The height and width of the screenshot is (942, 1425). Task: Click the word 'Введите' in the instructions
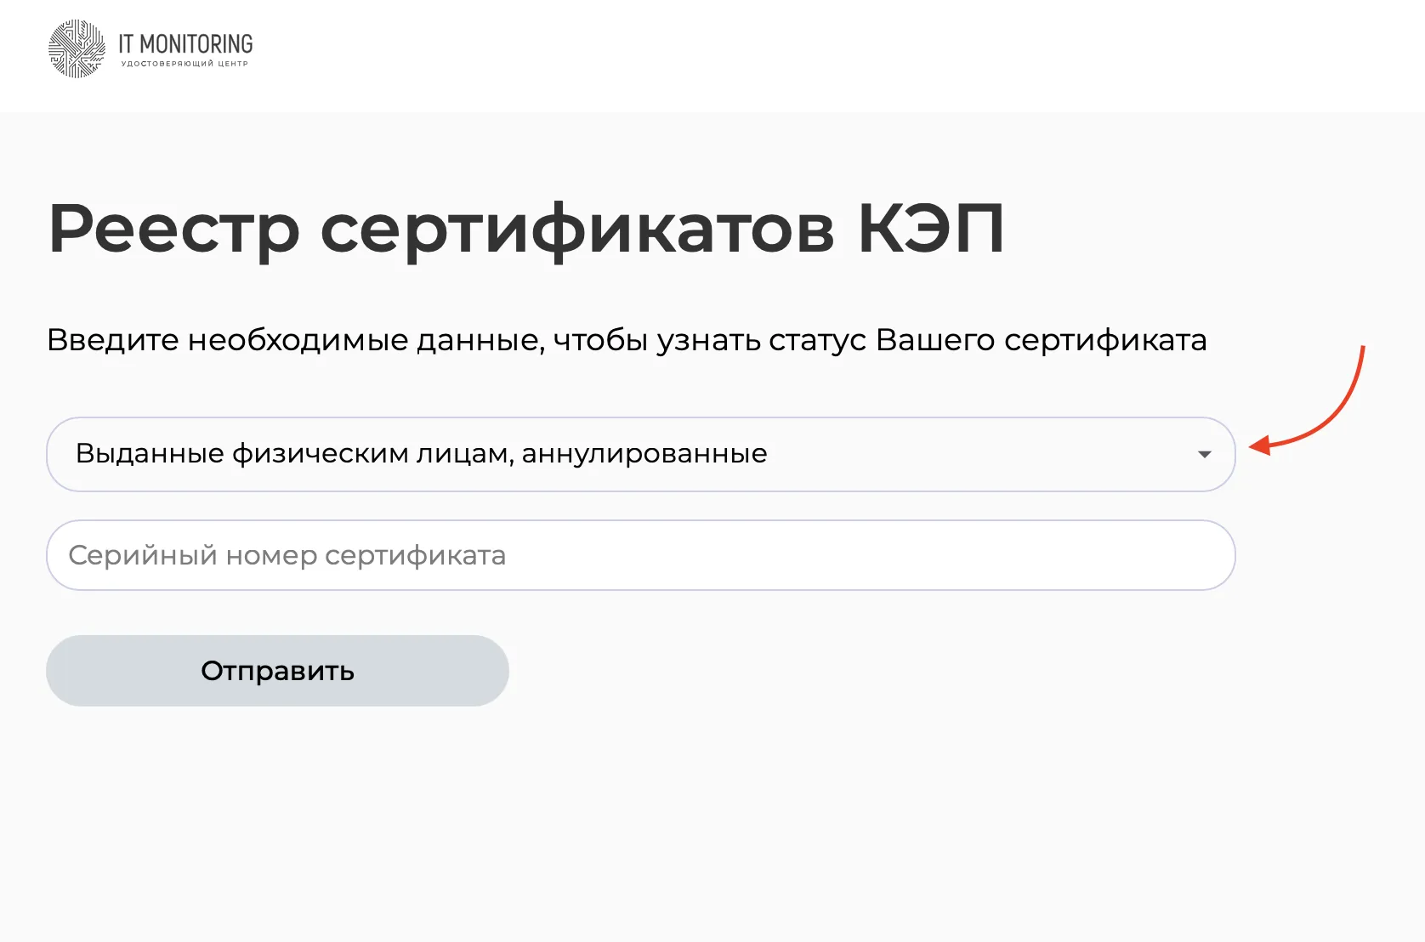[x=113, y=340]
